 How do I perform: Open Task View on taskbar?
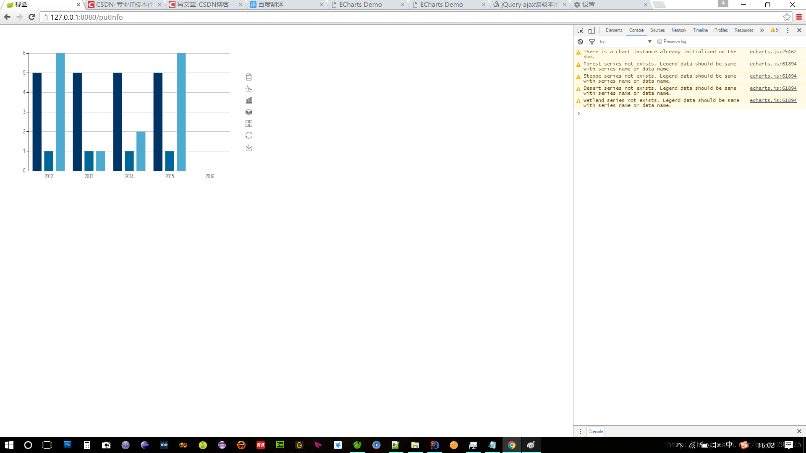tap(47, 445)
